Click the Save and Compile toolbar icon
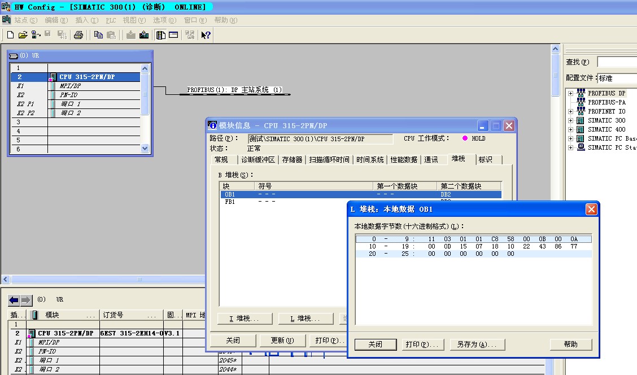Image resolution: width=637 pixels, height=375 pixels. point(62,35)
